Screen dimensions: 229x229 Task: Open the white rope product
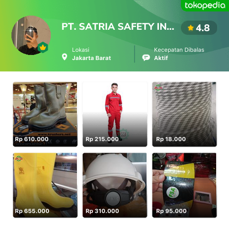click(x=185, y=114)
